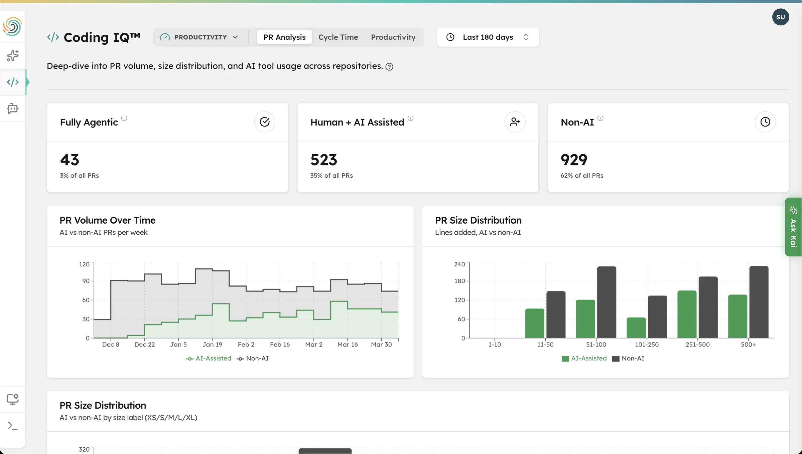
Task: Click the Non-AI clock icon
Action: [x=765, y=122]
